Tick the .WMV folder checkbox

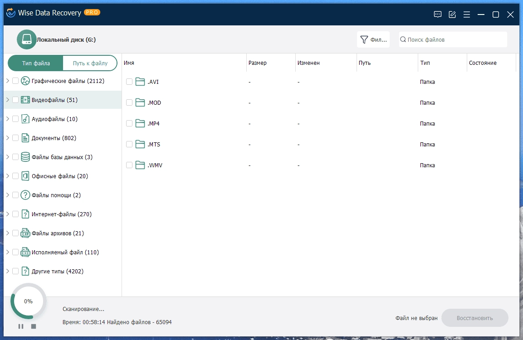[x=129, y=165]
